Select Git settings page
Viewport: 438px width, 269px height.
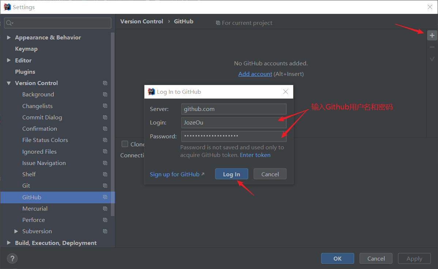[x=26, y=186]
